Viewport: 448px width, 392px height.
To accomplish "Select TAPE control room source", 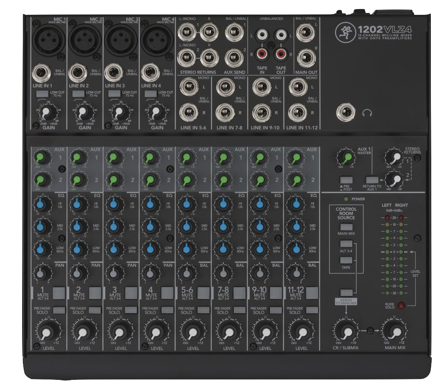I will coord(346,260).
